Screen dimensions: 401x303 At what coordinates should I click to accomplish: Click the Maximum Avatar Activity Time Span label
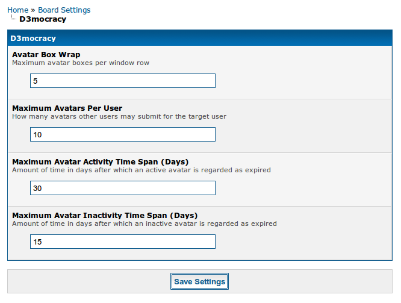click(x=100, y=162)
